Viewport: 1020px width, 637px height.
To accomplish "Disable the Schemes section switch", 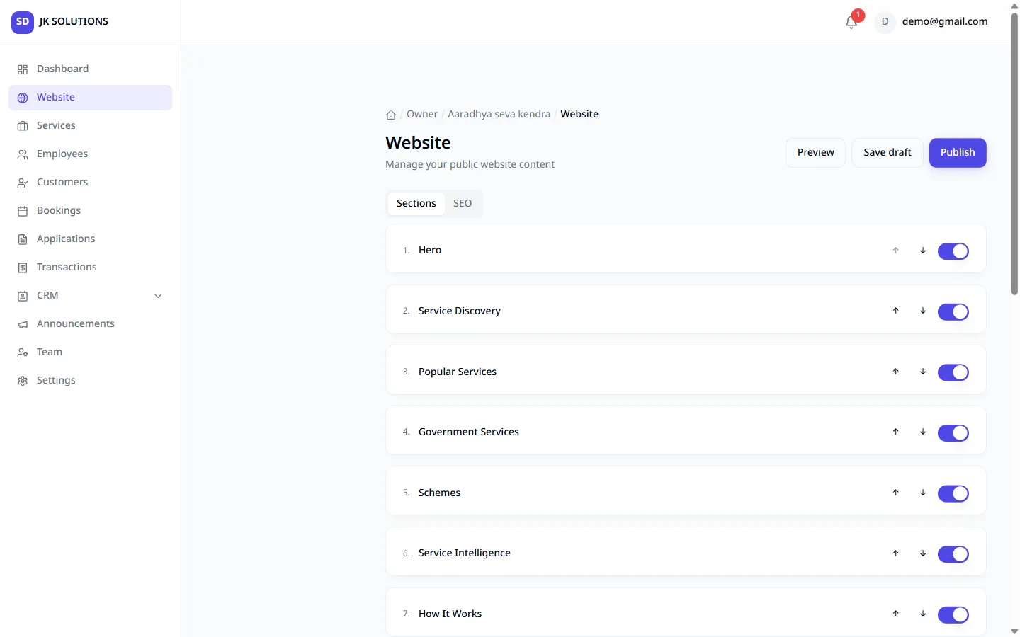I will [953, 493].
